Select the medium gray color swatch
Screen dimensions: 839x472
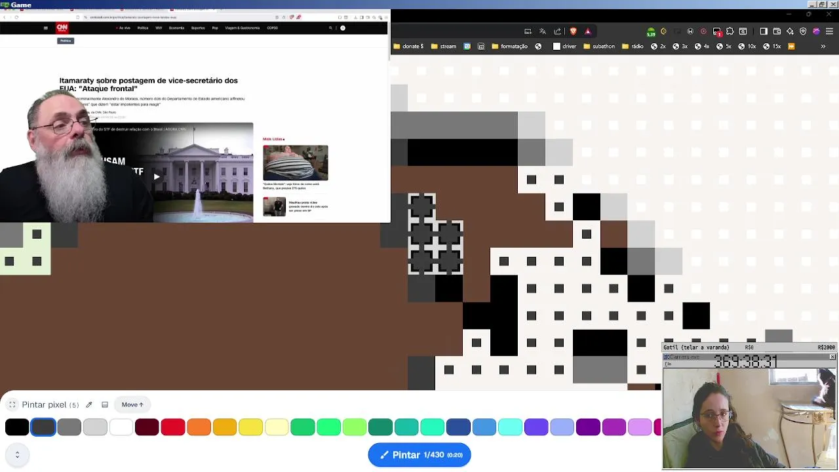(69, 427)
